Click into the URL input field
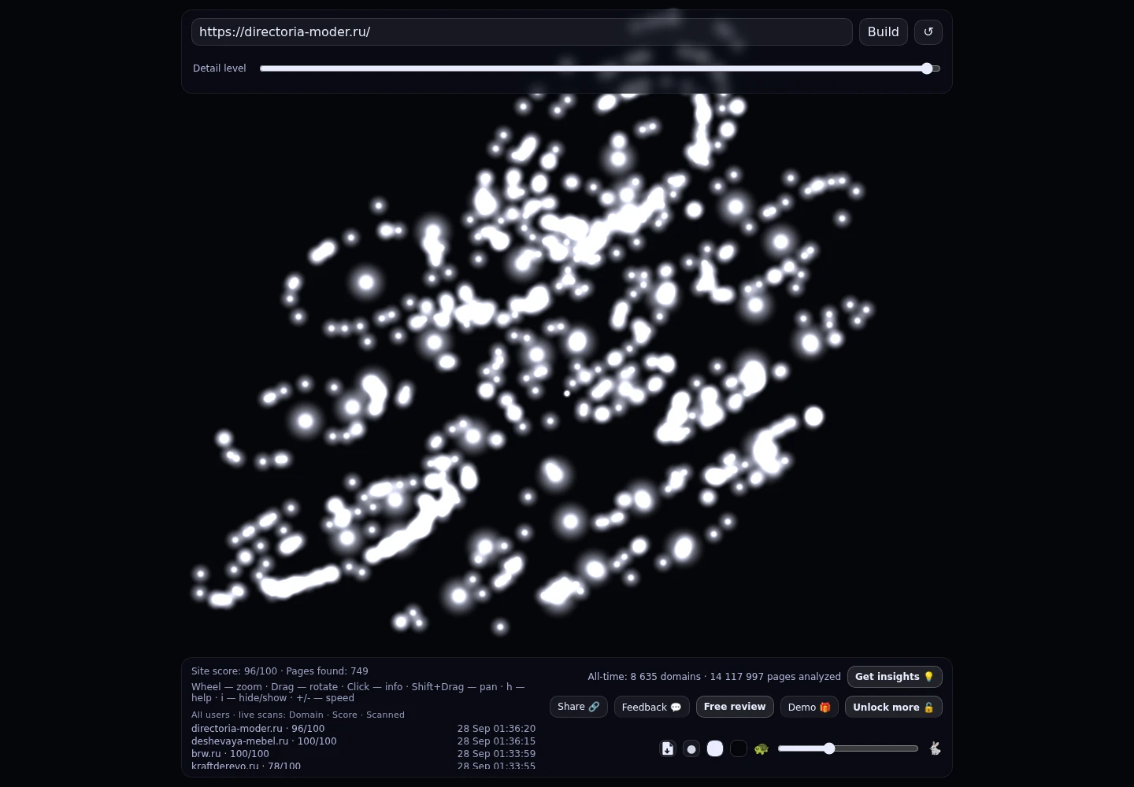 [521, 31]
